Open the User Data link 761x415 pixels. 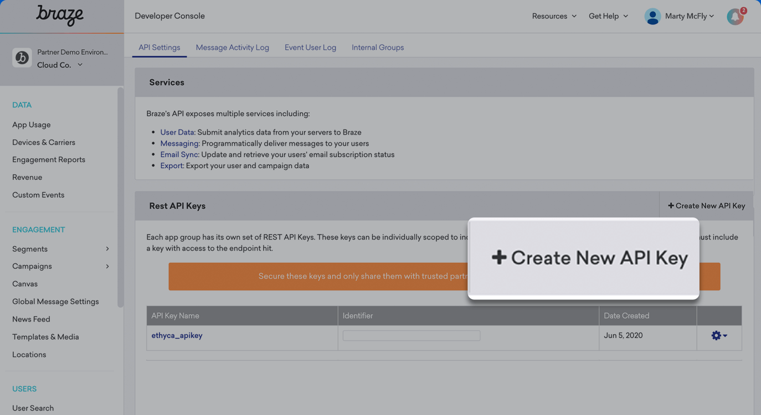[177, 132]
